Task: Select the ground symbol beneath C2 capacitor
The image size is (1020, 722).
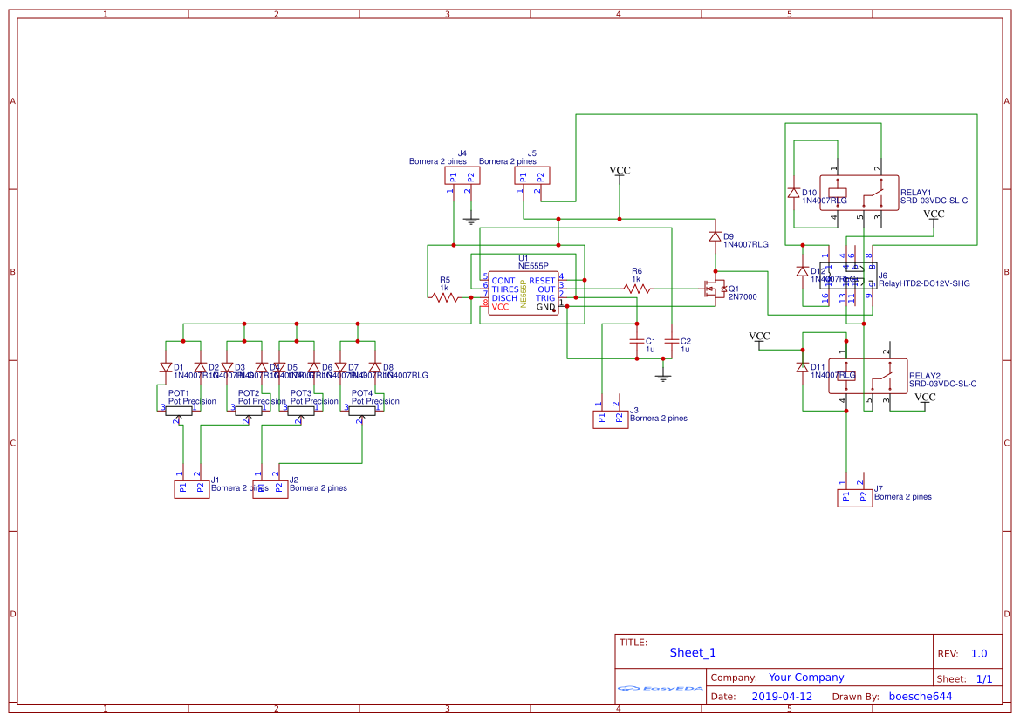Action: click(x=663, y=377)
